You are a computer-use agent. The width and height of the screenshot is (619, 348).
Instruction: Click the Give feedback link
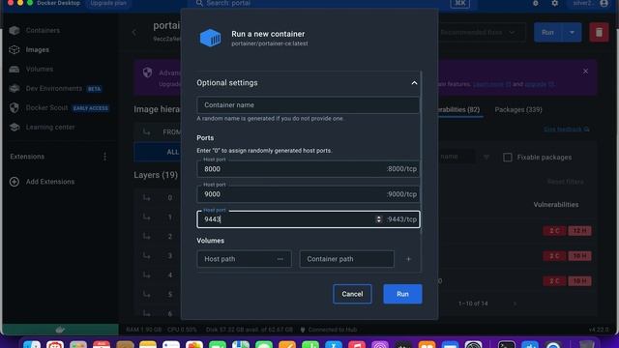coord(566,130)
